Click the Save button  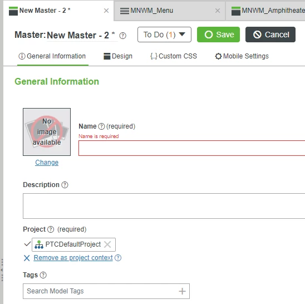[218, 35]
